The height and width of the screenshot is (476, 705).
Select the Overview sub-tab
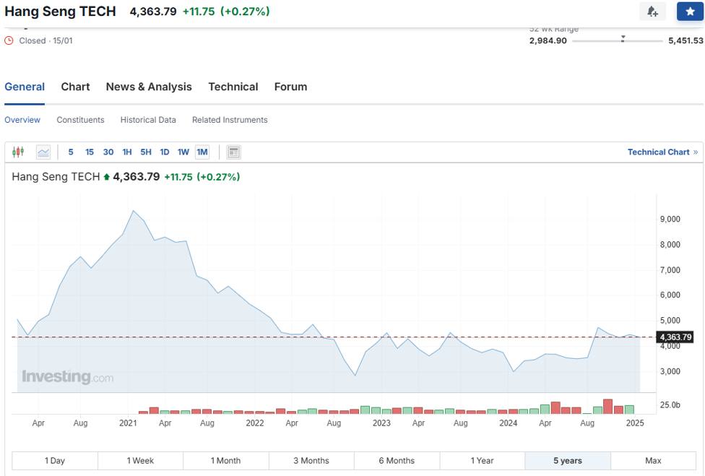[x=22, y=120]
